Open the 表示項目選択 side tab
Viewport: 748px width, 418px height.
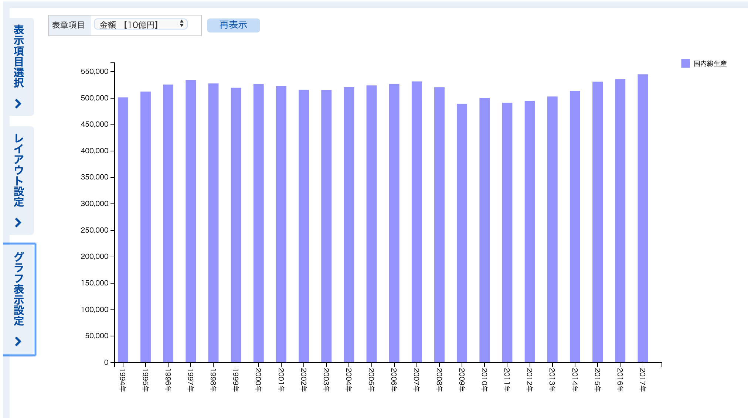pyautogui.click(x=19, y=56)
